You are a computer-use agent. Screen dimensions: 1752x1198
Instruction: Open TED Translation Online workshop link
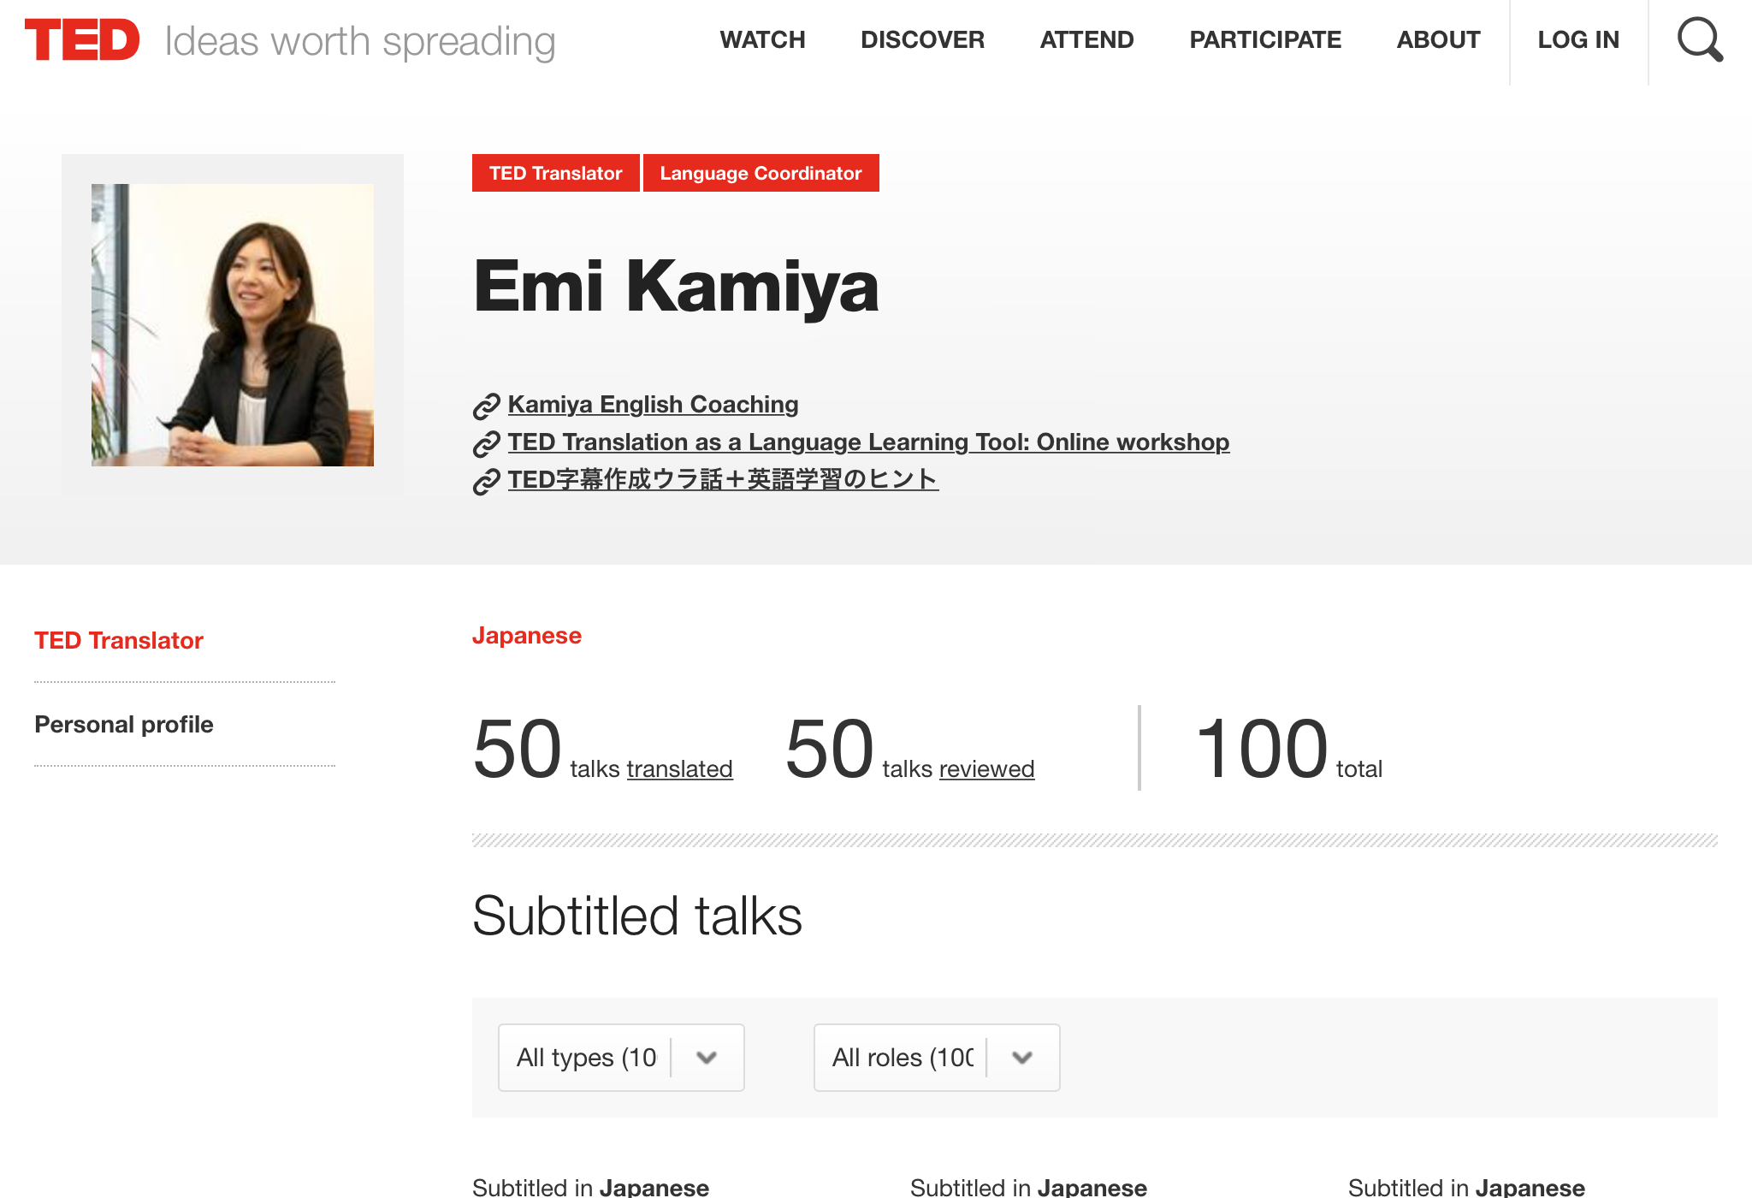868,442
